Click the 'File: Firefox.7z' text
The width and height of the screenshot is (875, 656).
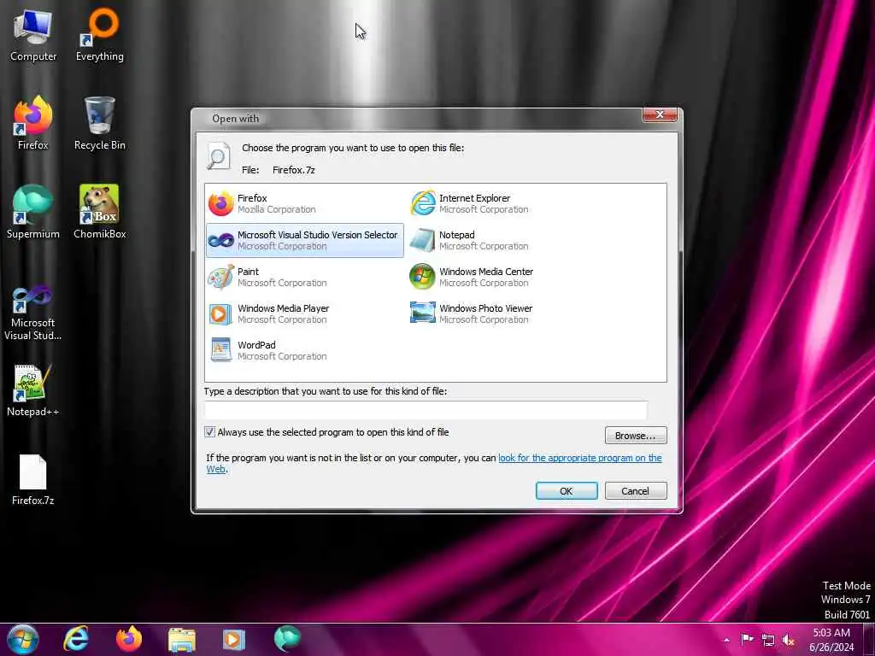pos(279,170)
